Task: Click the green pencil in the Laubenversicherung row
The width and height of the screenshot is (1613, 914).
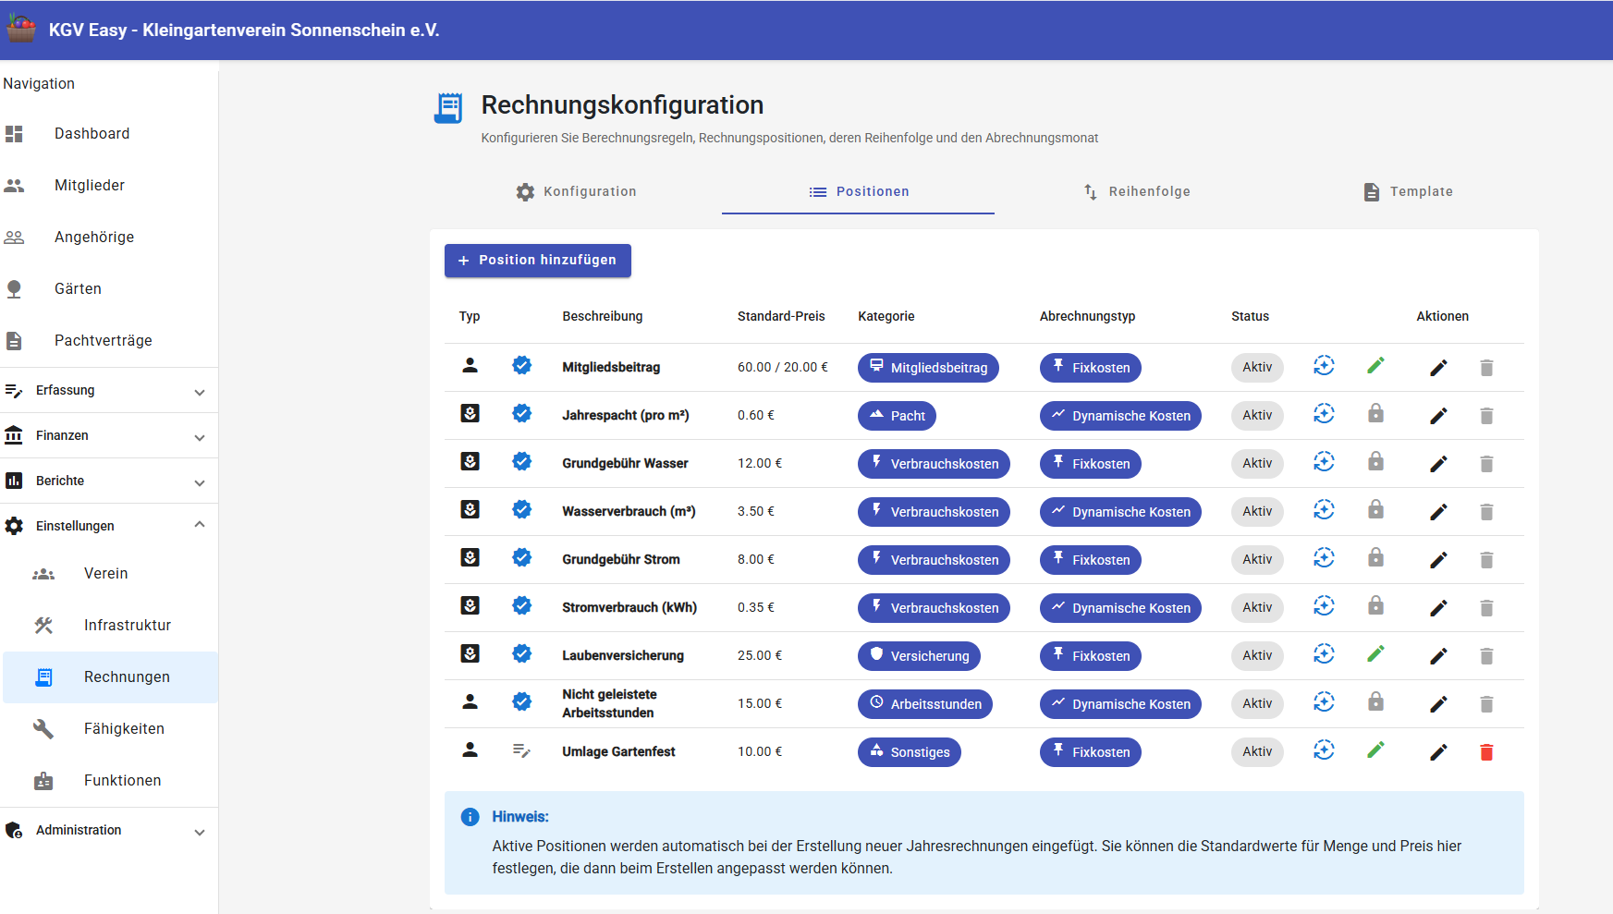Action: pos(1375,654)
